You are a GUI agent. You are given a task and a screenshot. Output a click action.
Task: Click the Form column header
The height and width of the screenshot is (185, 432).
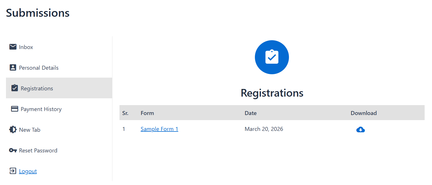(x=147, y=113)
